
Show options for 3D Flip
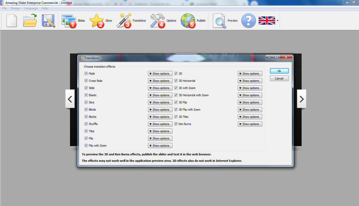coord(250,102)
